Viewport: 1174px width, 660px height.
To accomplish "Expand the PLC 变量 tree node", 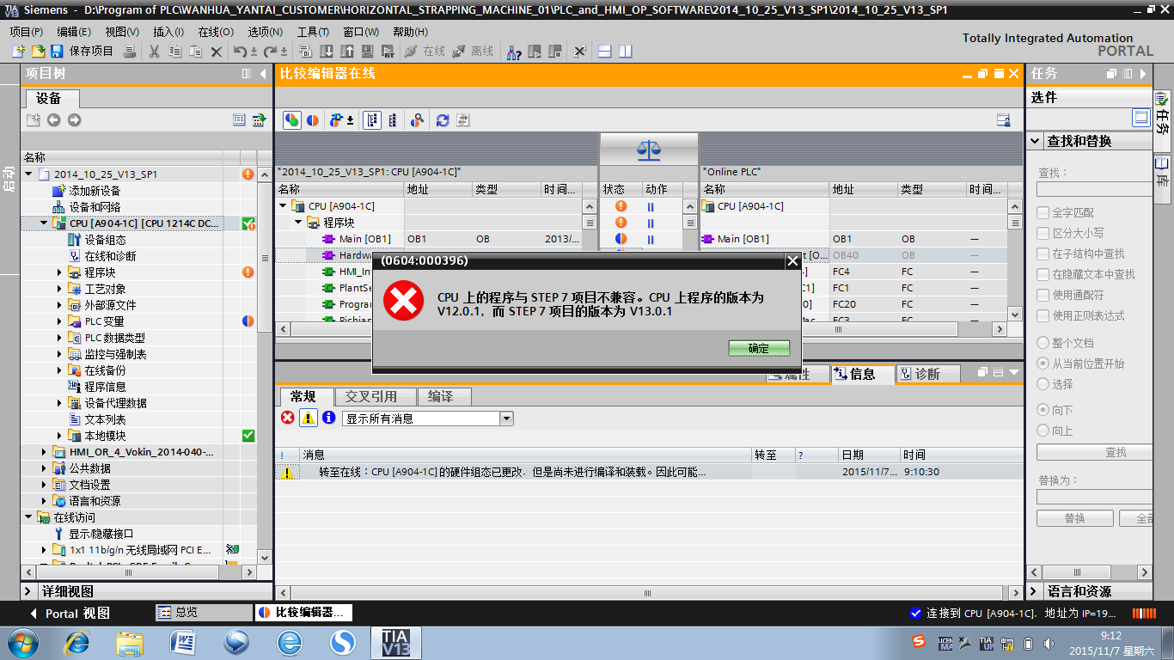I will [60, 321].
